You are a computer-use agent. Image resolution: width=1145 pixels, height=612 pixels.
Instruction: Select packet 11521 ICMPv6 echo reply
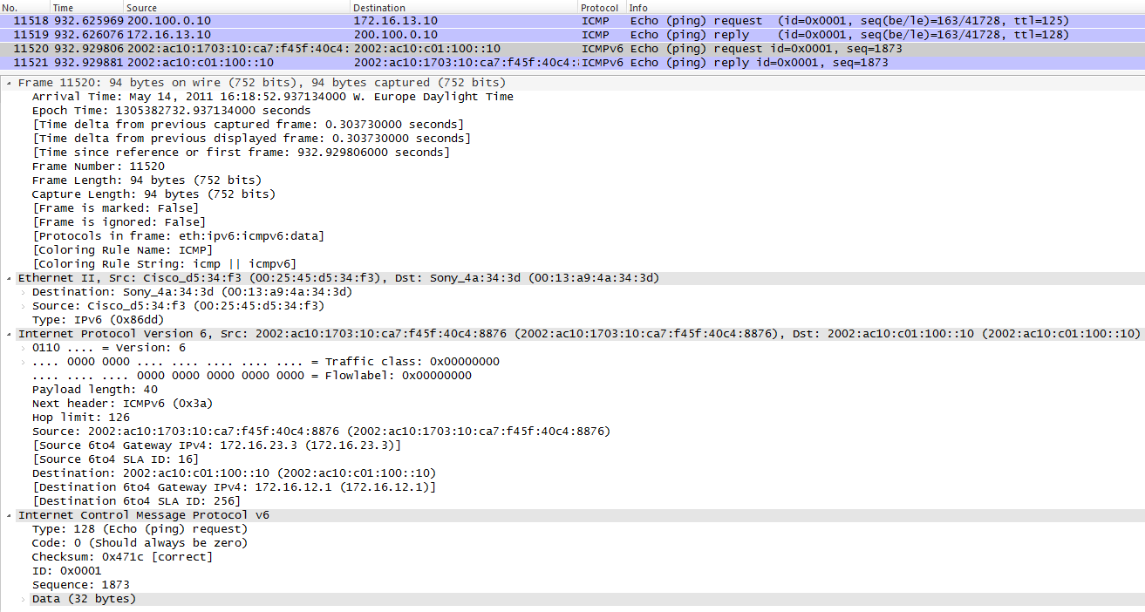click(x=572, y=63)
